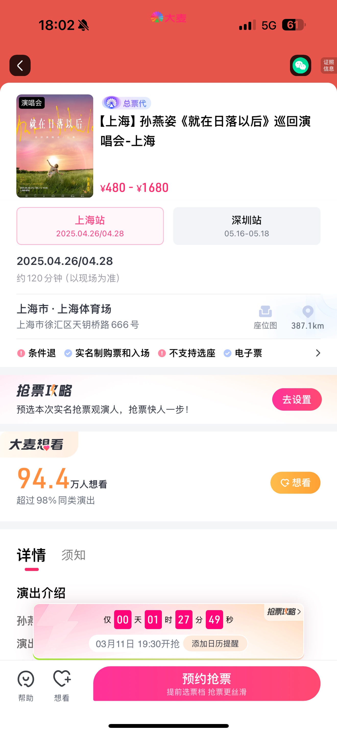This screenshot has height=734, width=337.
Task: Open 帮助 help smiley icon
Action: coord(26,679)
